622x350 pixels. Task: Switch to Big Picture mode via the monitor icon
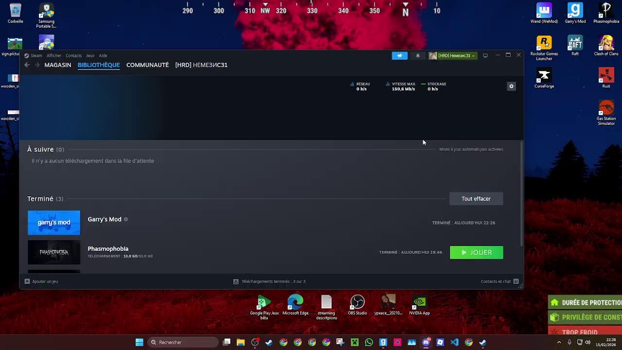485,55
